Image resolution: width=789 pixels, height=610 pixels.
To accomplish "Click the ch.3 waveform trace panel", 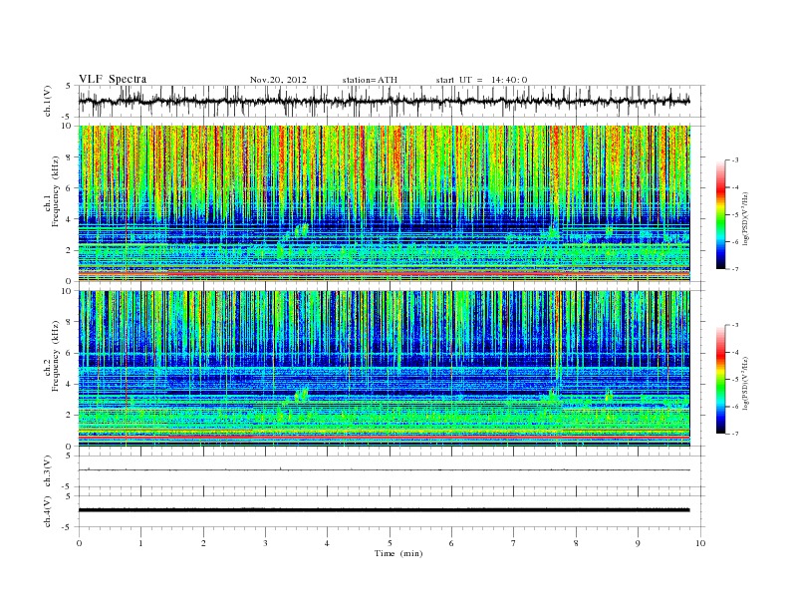I will tap(392, 471).
